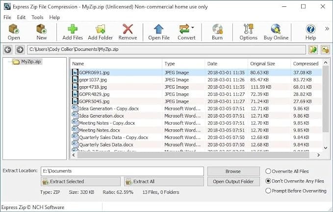
Task: Select Don't Overwrite Any Files option
Action: point(295,181)
